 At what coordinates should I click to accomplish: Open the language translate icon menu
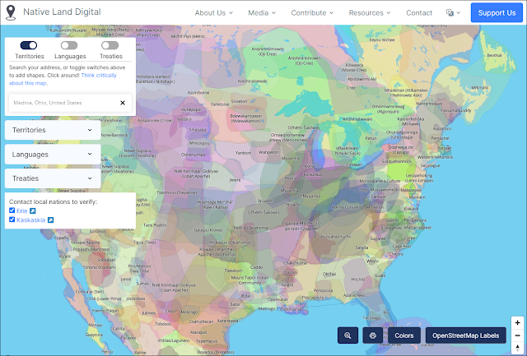(x=453, y=13)
